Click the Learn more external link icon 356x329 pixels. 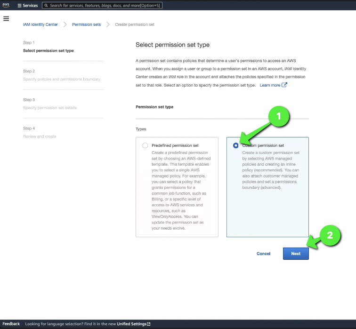click(284, 85)
